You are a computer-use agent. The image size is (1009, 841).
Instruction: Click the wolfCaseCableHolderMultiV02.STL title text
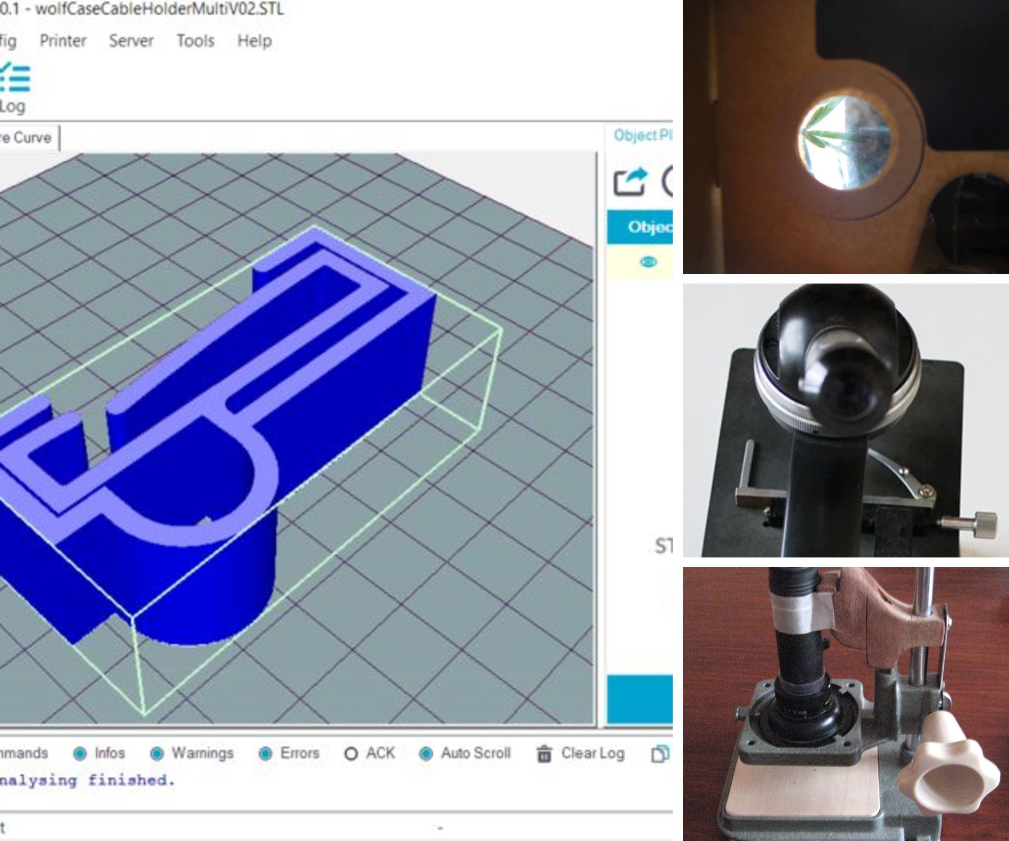pos(160,9)
